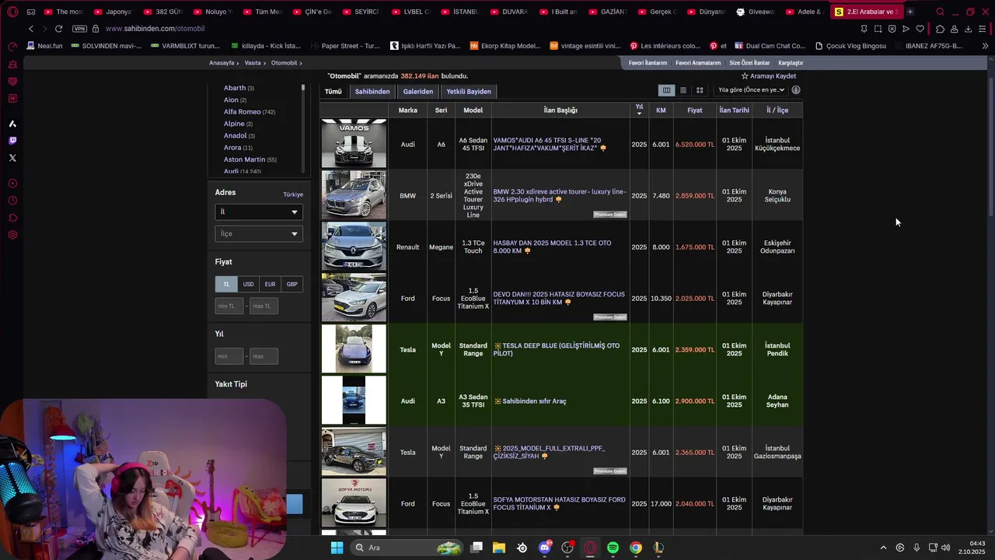Take a snapshot with the screenshot icon

[878, 29]
